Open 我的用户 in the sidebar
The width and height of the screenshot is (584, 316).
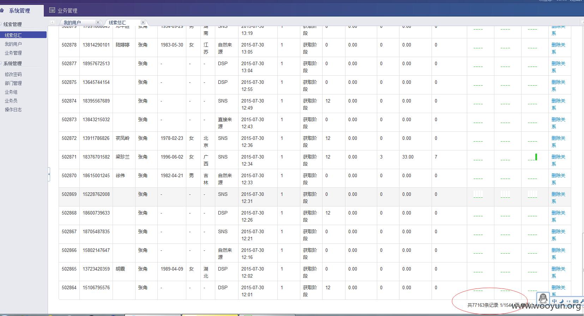13,44
